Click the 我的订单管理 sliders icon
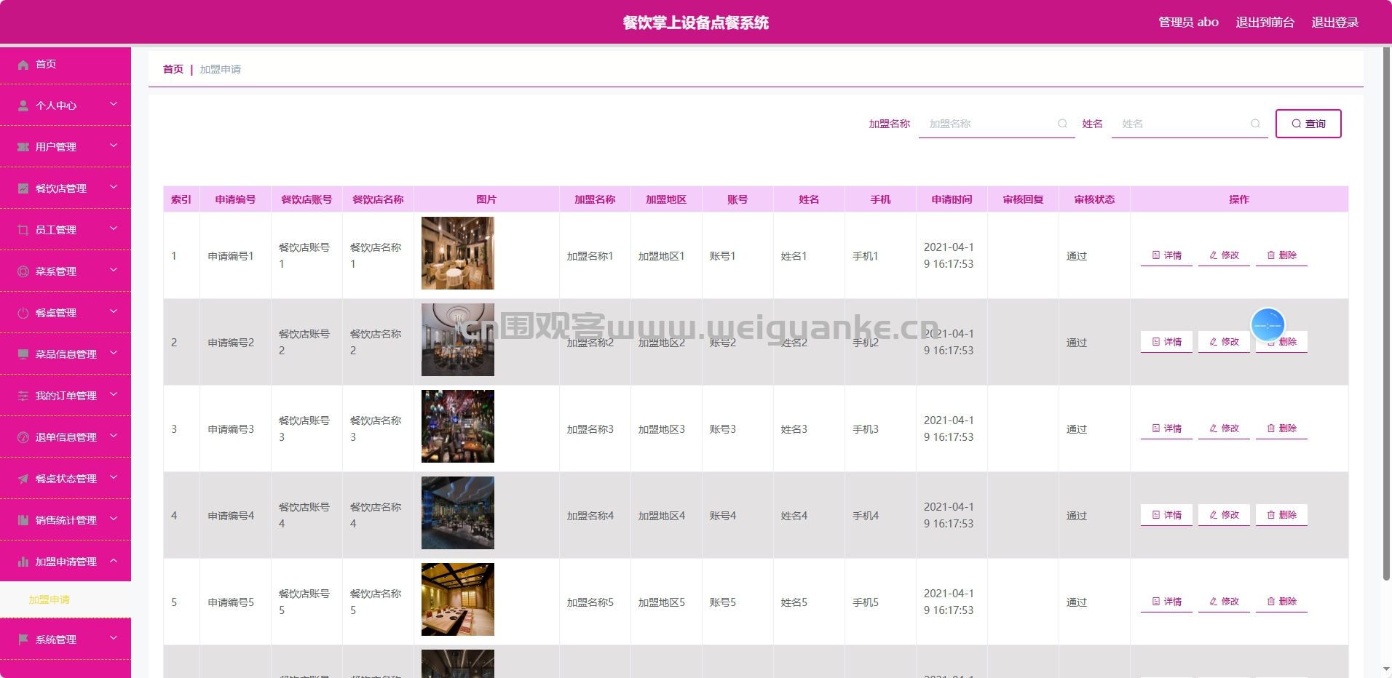 (x=23, y=396)
